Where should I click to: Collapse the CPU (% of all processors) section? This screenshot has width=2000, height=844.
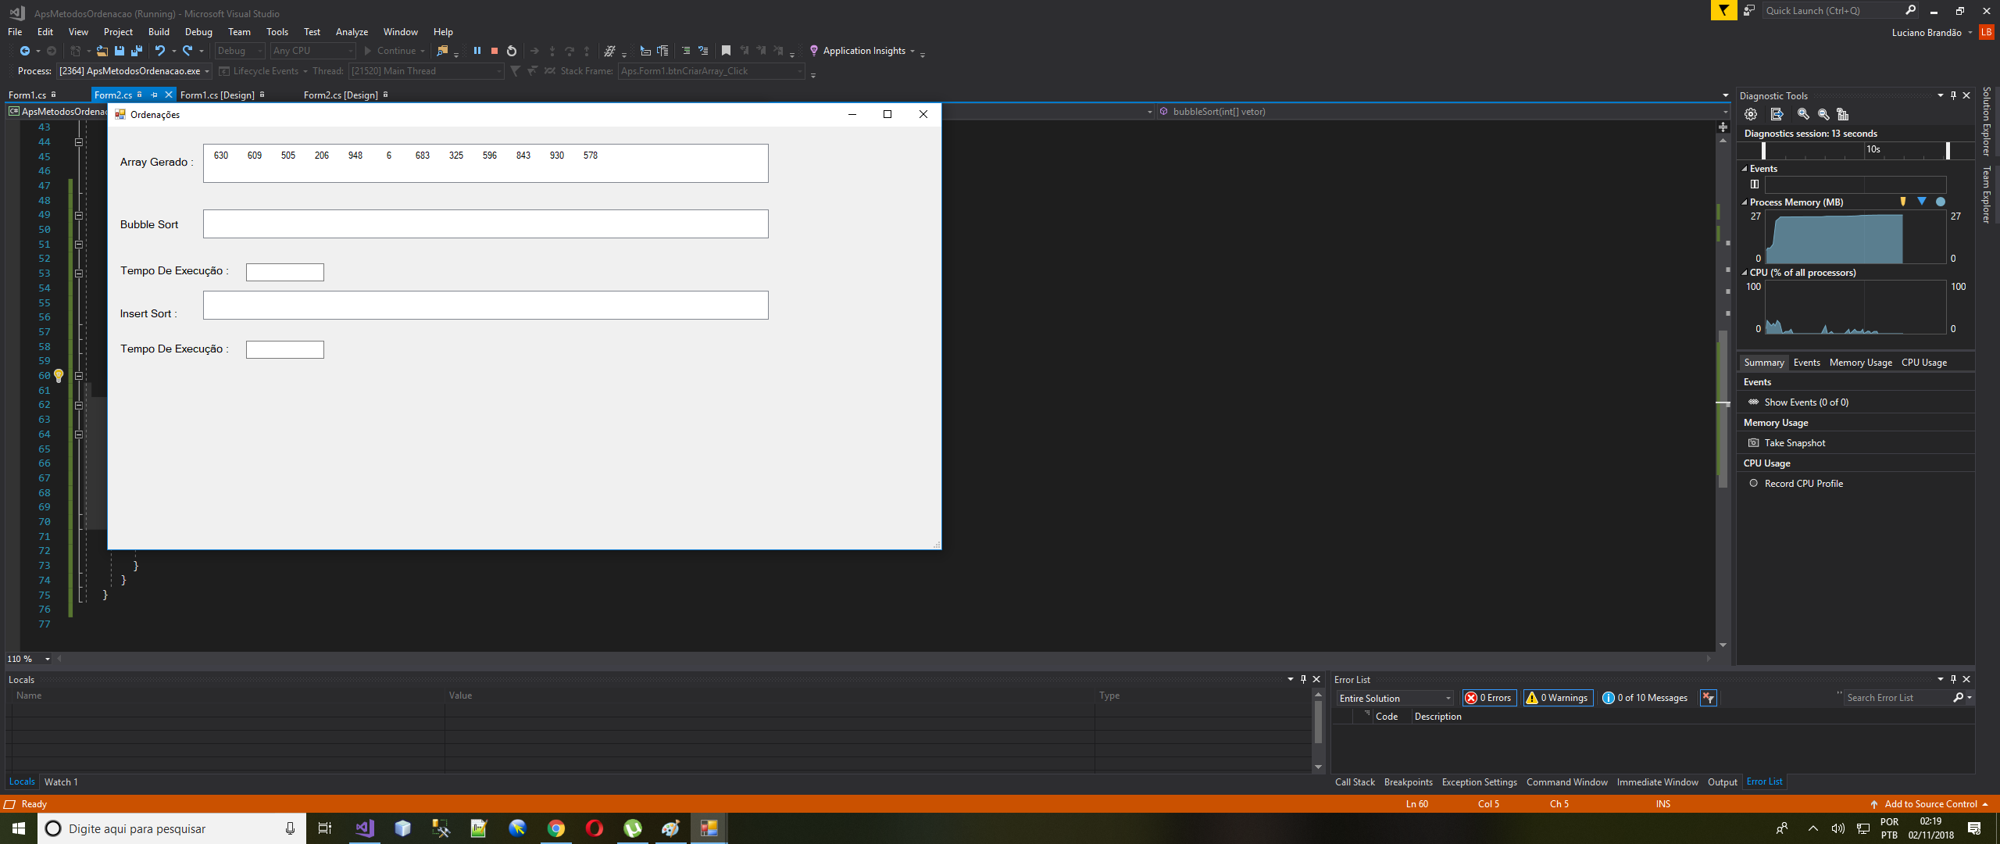point(1745,273)
